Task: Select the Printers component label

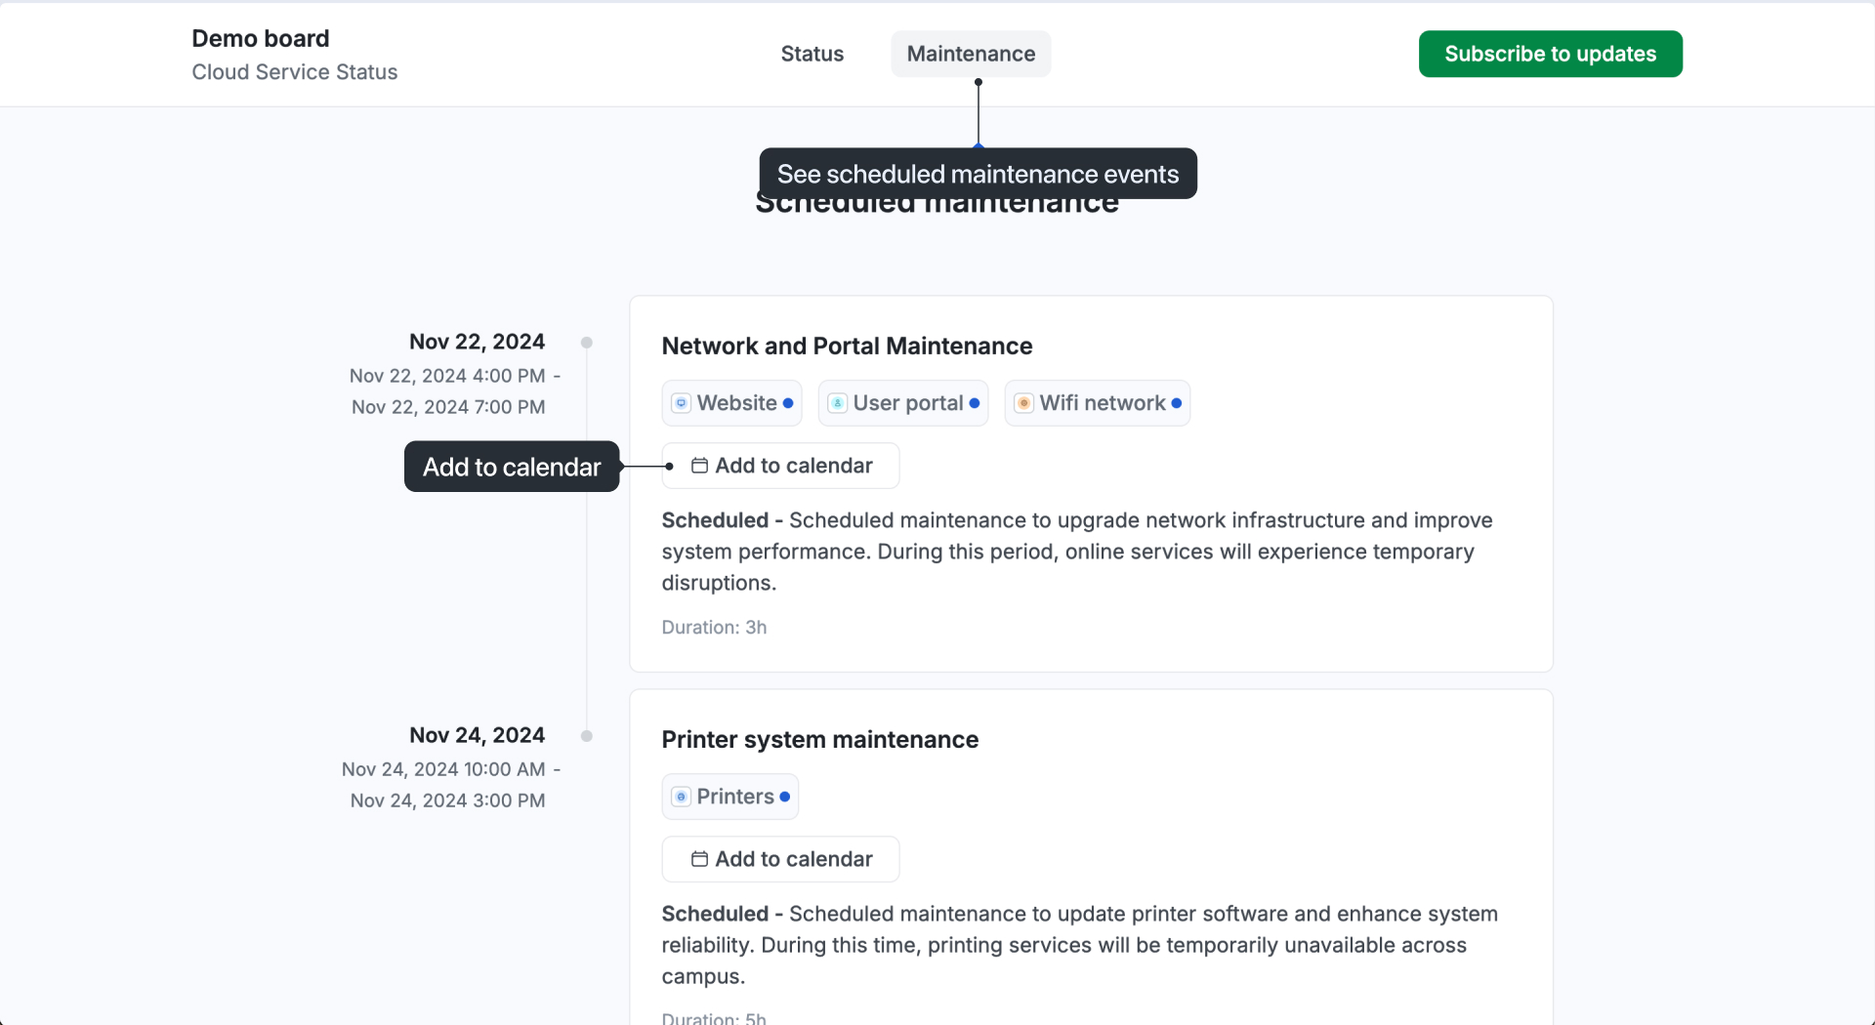Action: click(x=735, y=797)
